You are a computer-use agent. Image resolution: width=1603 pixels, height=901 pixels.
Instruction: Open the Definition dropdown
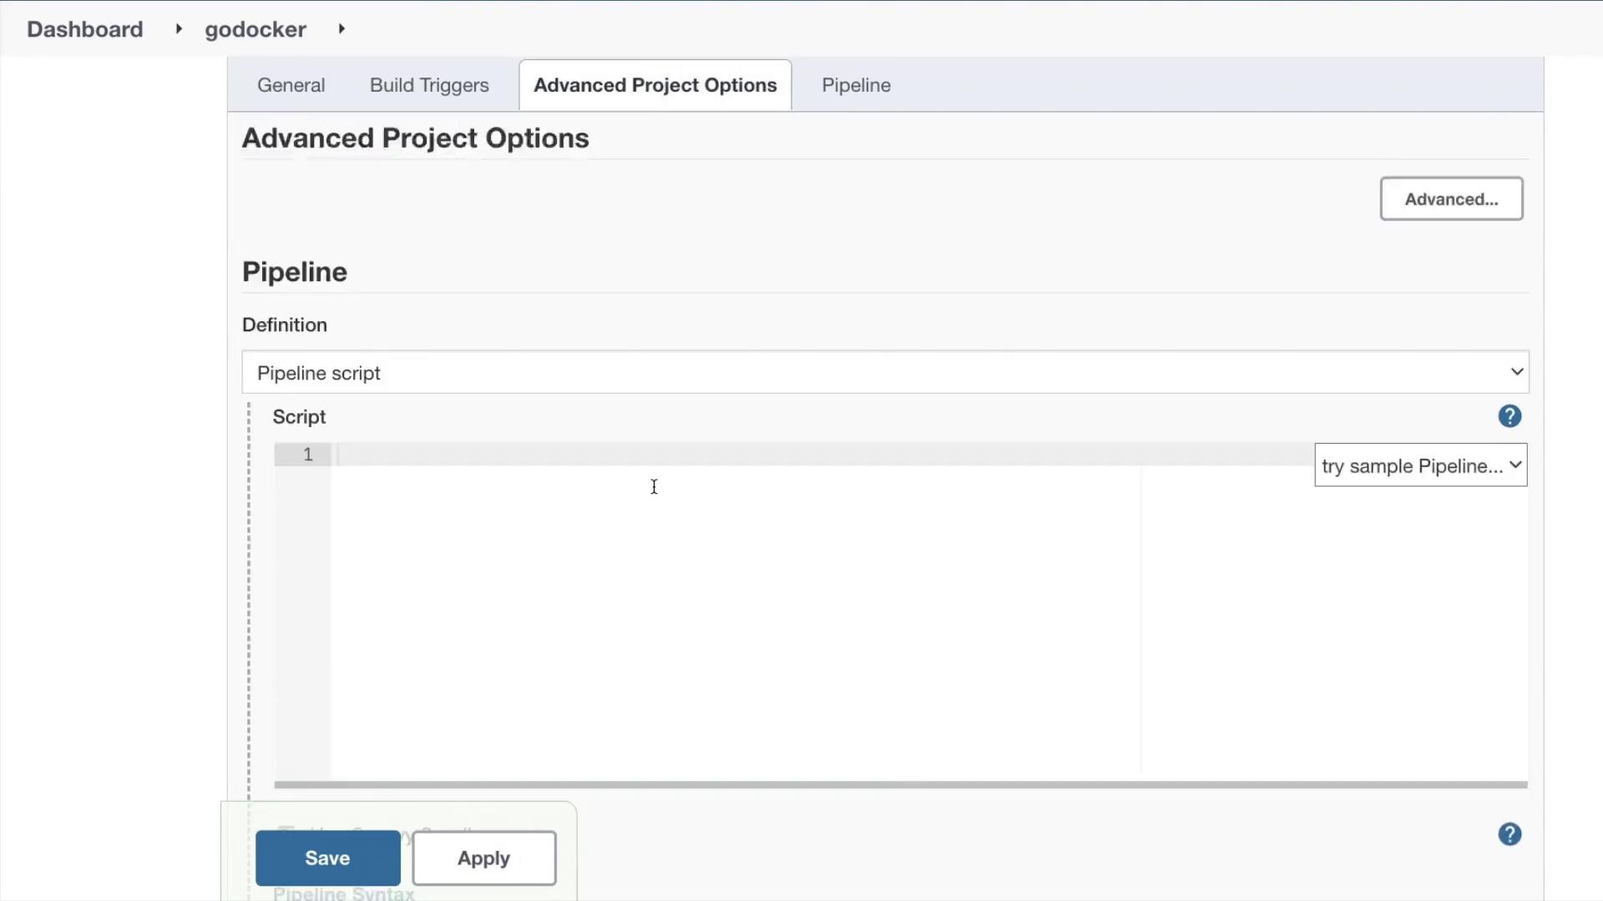coord(885,373)
